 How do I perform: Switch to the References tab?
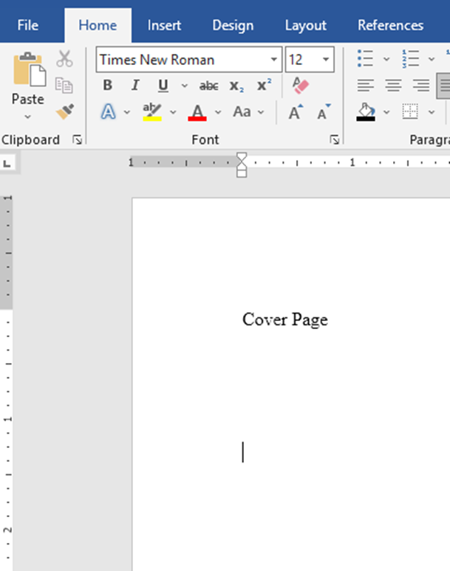(x=391, y=26)
